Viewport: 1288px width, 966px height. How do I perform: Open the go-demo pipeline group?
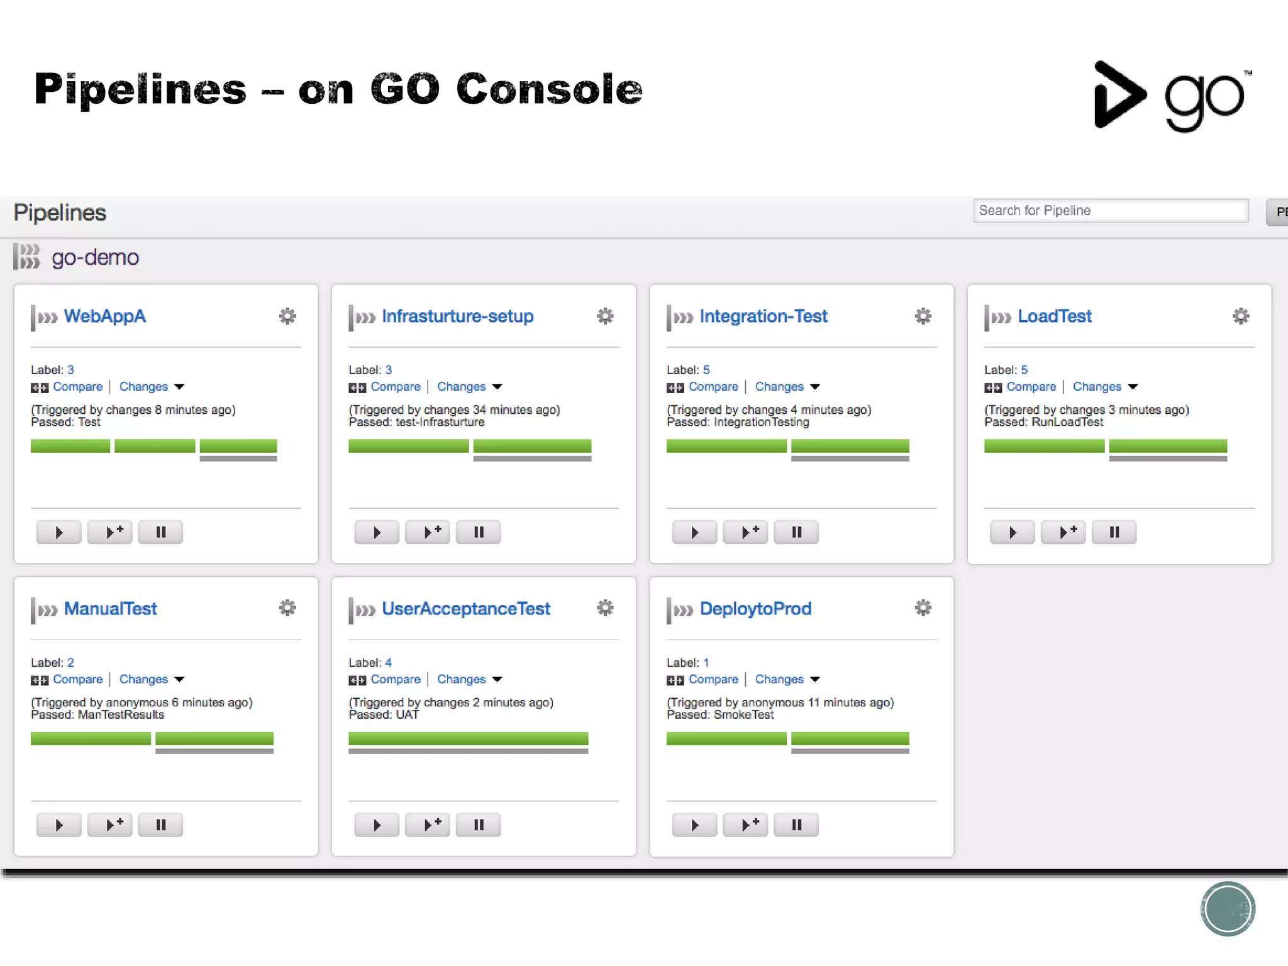coord(95,257)
